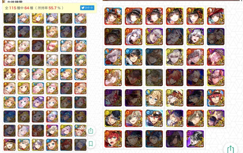Open the large share icon in bottom-right corner

[231, 149]
